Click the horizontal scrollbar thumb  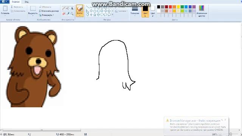[x=42, y=130]
